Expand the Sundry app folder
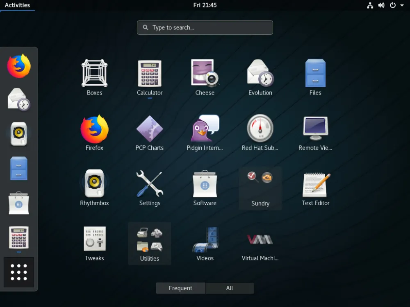Viewport: 410px width, 307px height. 260,185
